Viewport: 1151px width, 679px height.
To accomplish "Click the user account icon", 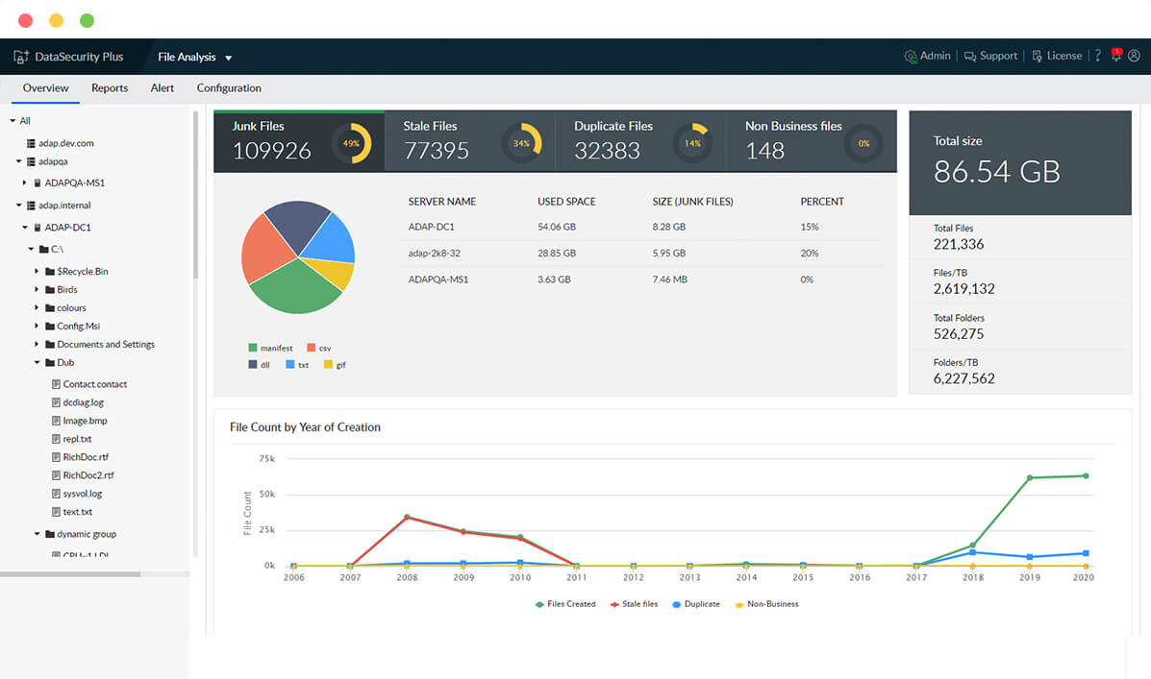I will (1136, 56).
